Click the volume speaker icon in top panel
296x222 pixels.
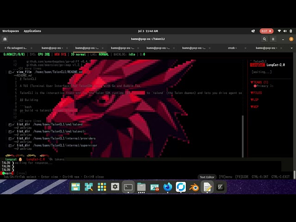click(285, 31)
